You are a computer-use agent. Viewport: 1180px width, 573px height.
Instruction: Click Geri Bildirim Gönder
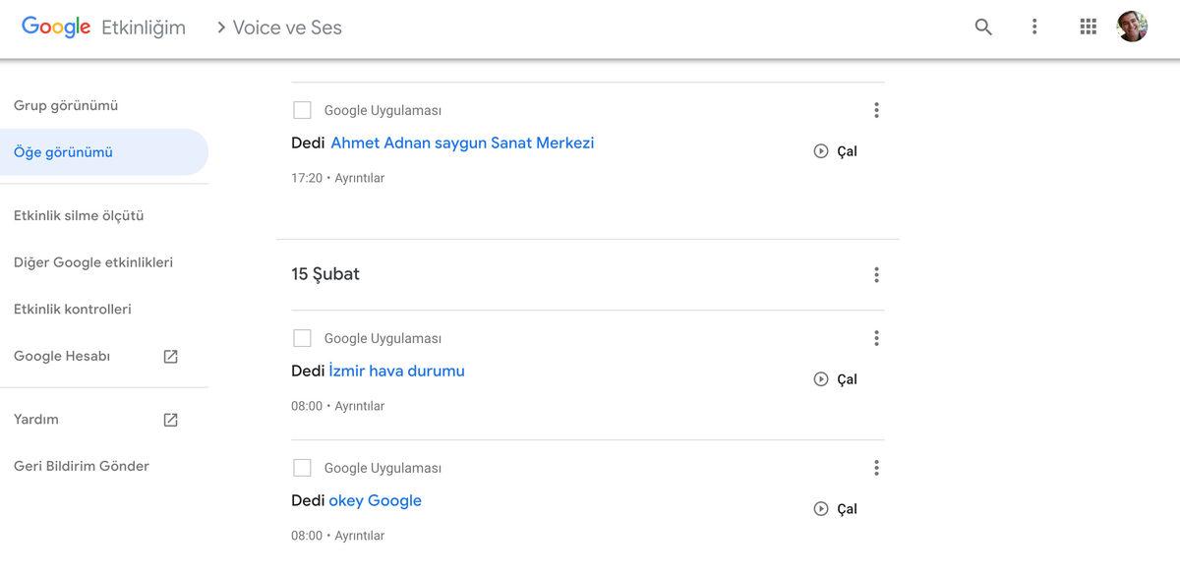[80, 465]
